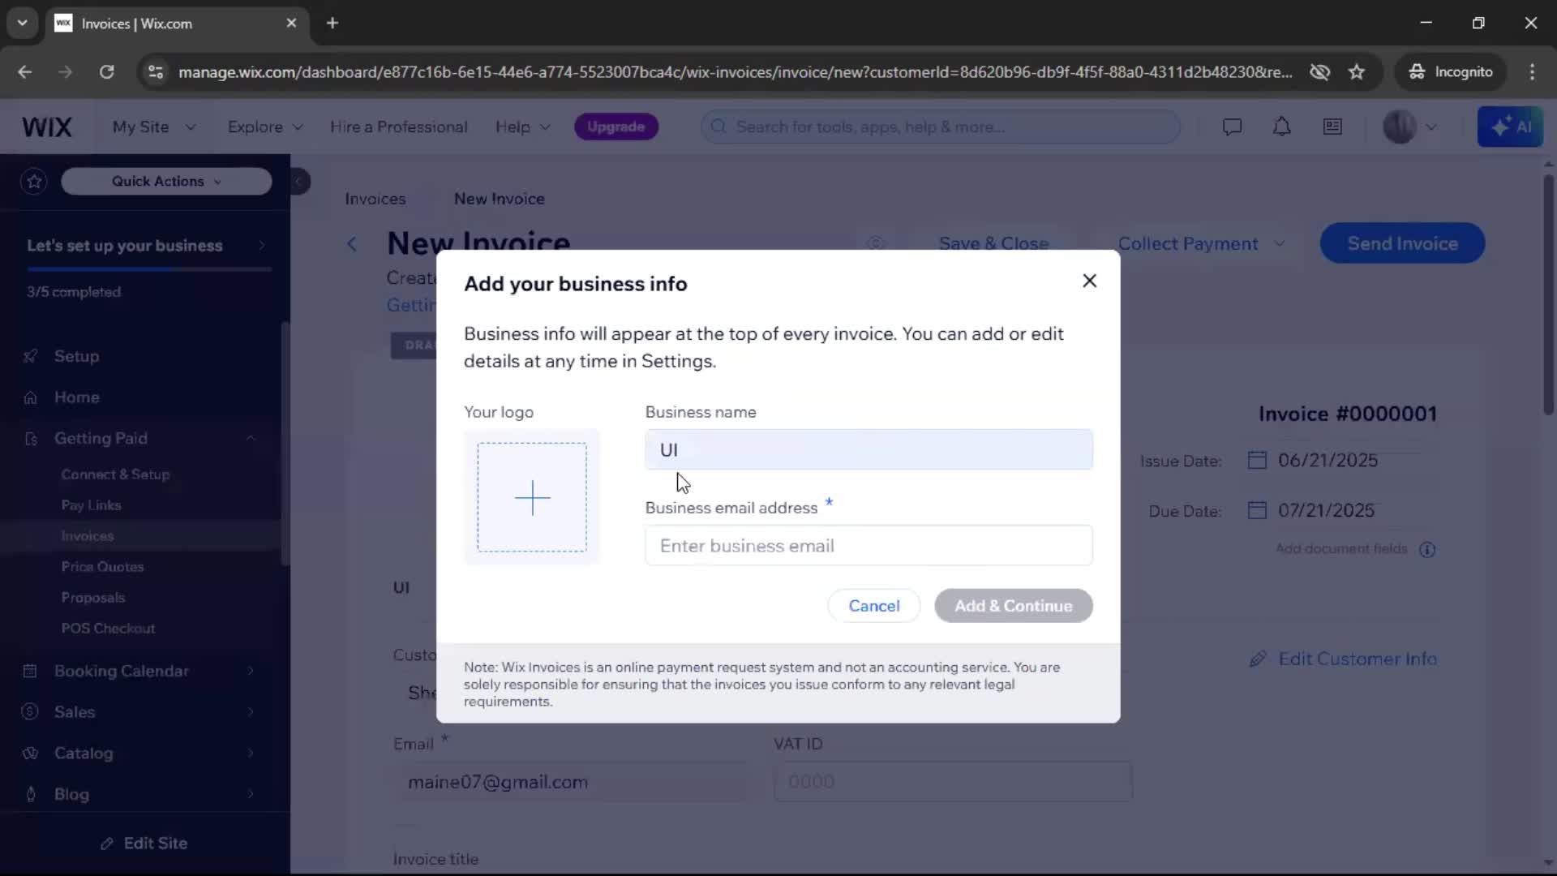Collapse the sidebar with the arrow toggle
The height and width of the screenshot is (876, 1557).
click(299, 182)
